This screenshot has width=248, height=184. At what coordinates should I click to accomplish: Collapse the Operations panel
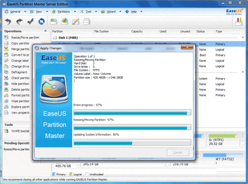point(46,31)
